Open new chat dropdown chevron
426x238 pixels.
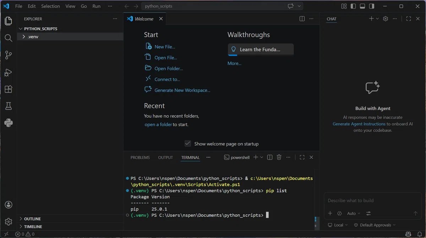(x=377, y=19)
